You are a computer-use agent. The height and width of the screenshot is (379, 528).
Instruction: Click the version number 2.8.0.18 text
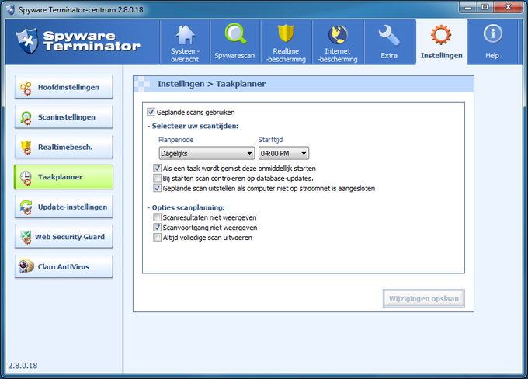coord(23,366)
